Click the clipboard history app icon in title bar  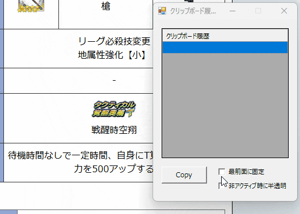(x=162, y=11)
